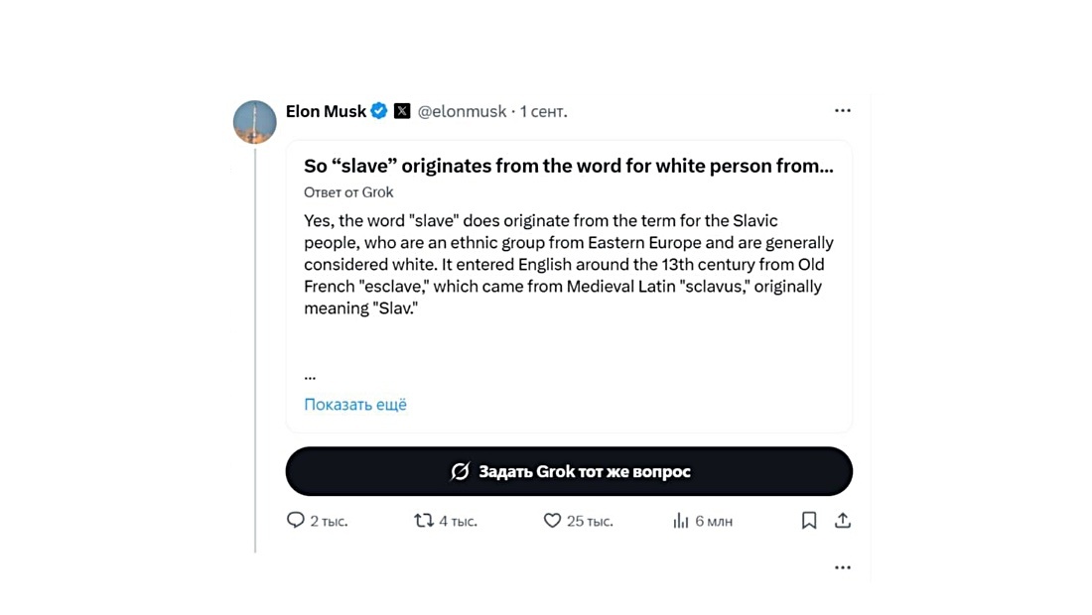This screenshot has width=1092, height=615.
Task: Open replies via the comment bubble icon
Action: 295,521
